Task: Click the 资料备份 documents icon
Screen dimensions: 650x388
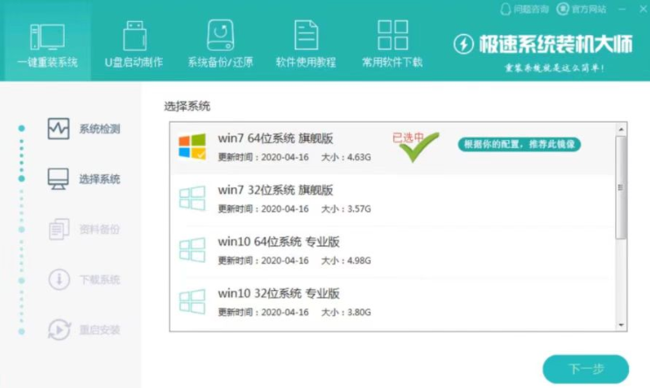Action: [59, 229]
